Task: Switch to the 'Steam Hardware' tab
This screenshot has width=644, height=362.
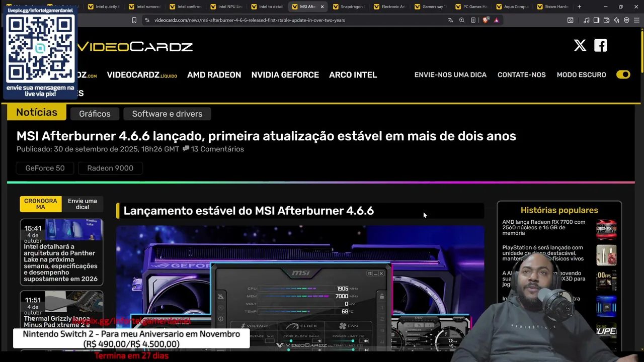Action: [x=552, y=7]
